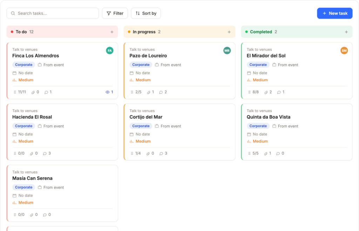Open attachments on Quinta da Boa Vista card
Screen dimensions: 359x231
point(267,154)
